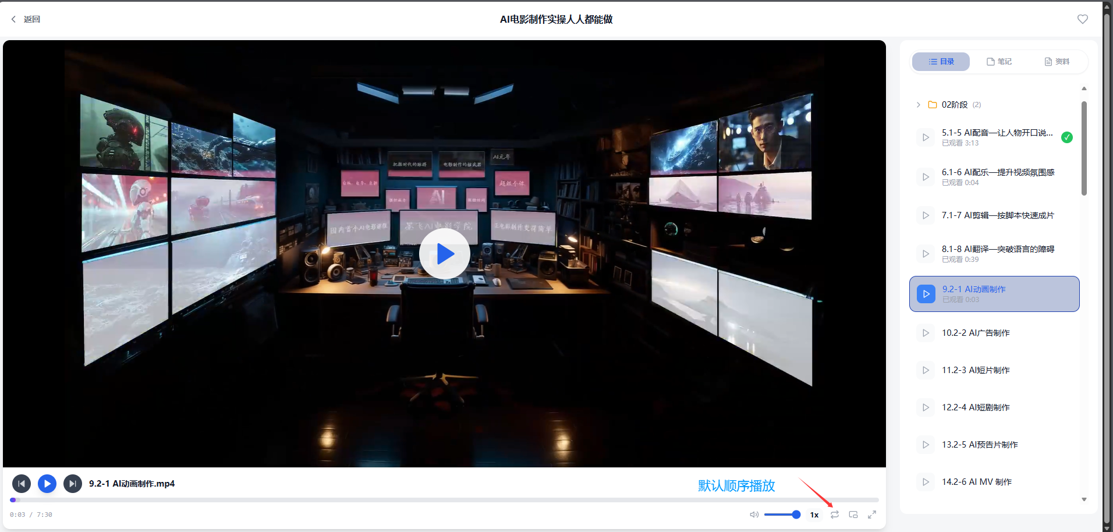Select the lesson title 10.2-2 AI广告制作

[x=976, y=333]
